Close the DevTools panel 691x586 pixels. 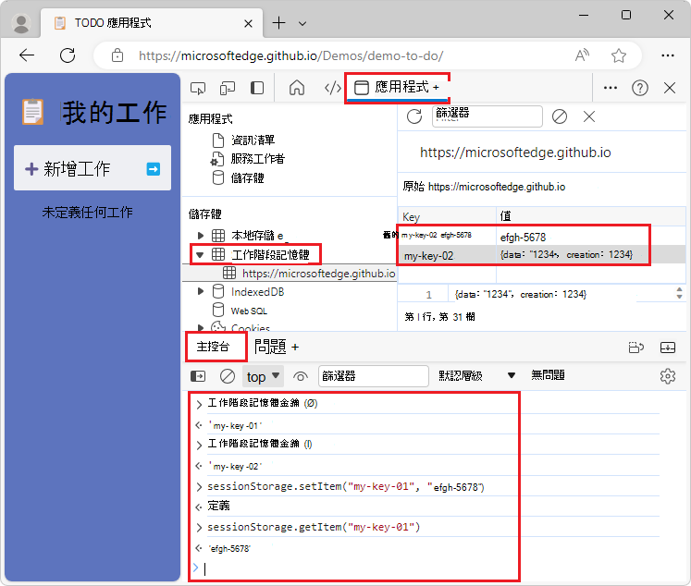pyautogui.click(x=670, y=88)
